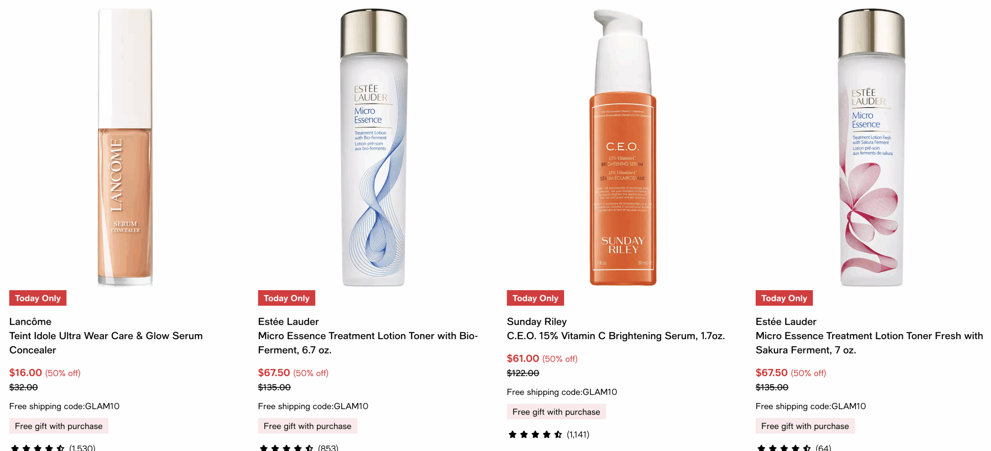The height and width of the screenshot is (451, 991).
Task: Click the Today Only badge on Sunday Riley serum
Action: (x=535, y=298)
